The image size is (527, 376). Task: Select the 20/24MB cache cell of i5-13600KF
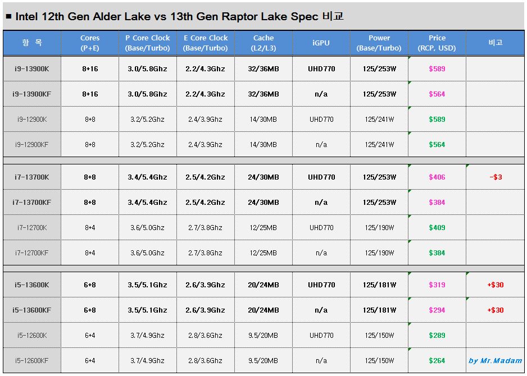pyautogui.click(x=263, y=310)
